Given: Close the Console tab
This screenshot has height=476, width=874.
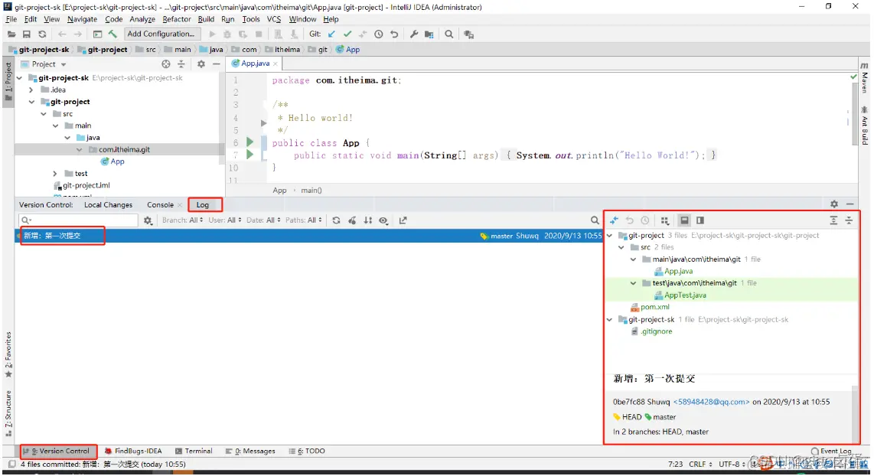Looking at the screenshot, I should point(180,205).
